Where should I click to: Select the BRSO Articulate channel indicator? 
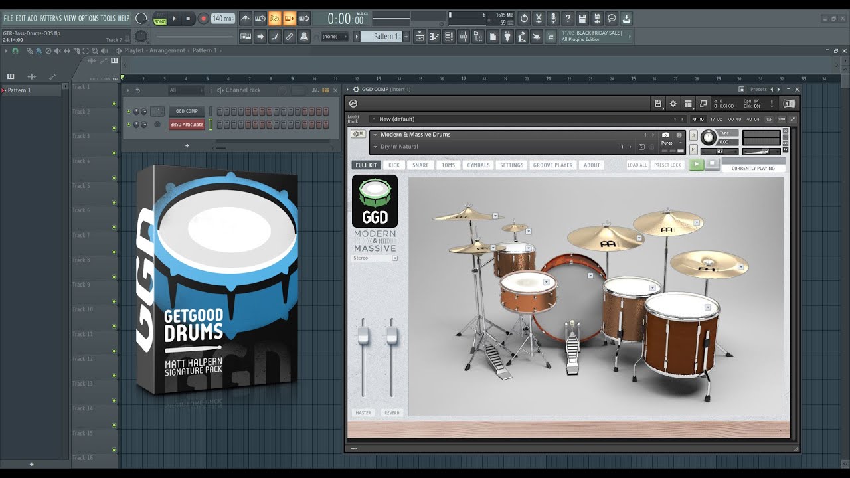211,124
